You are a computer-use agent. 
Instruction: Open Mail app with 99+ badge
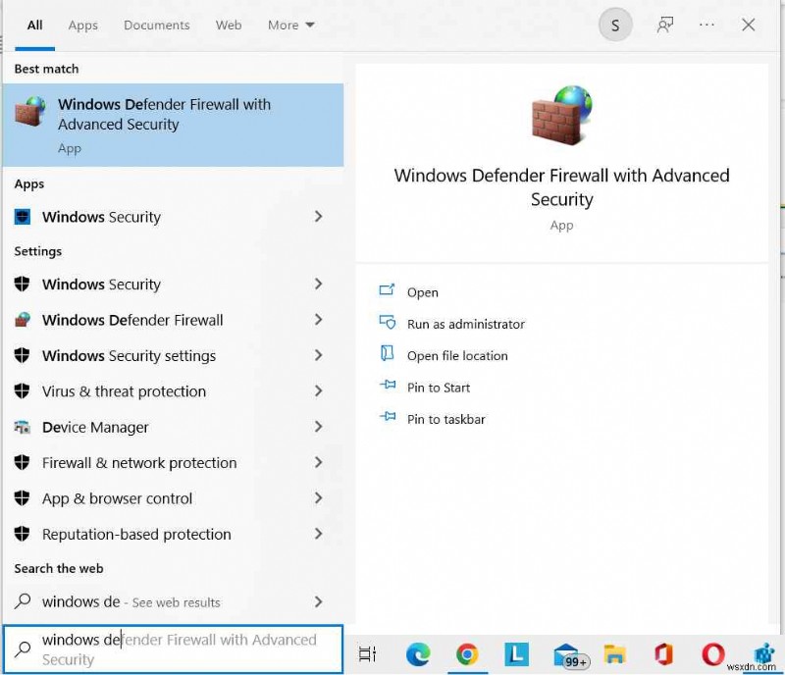coord(571,655)
